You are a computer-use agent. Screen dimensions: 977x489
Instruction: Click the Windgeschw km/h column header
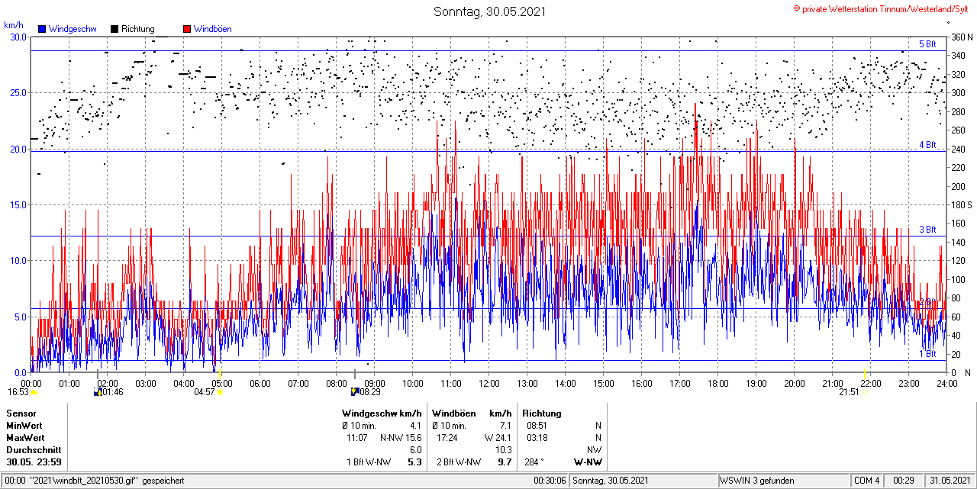pyautogui.click(x=382, y=413)
